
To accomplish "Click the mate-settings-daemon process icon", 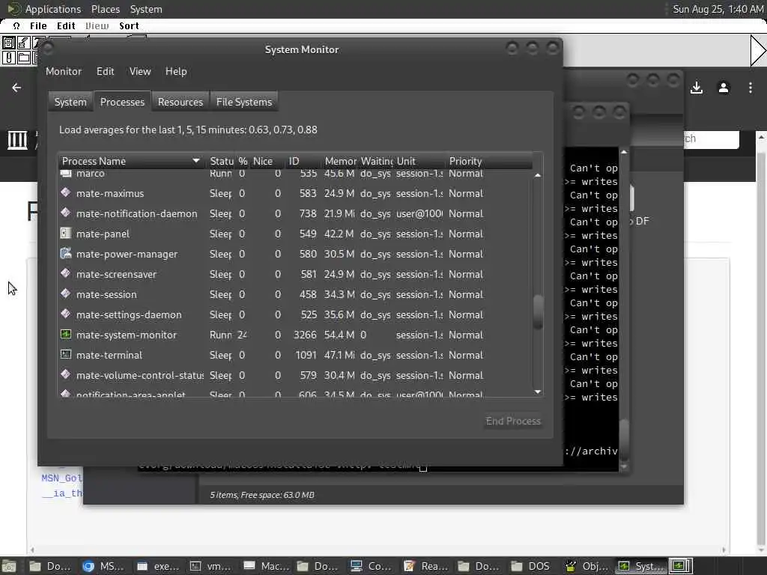I will (66, 314).
